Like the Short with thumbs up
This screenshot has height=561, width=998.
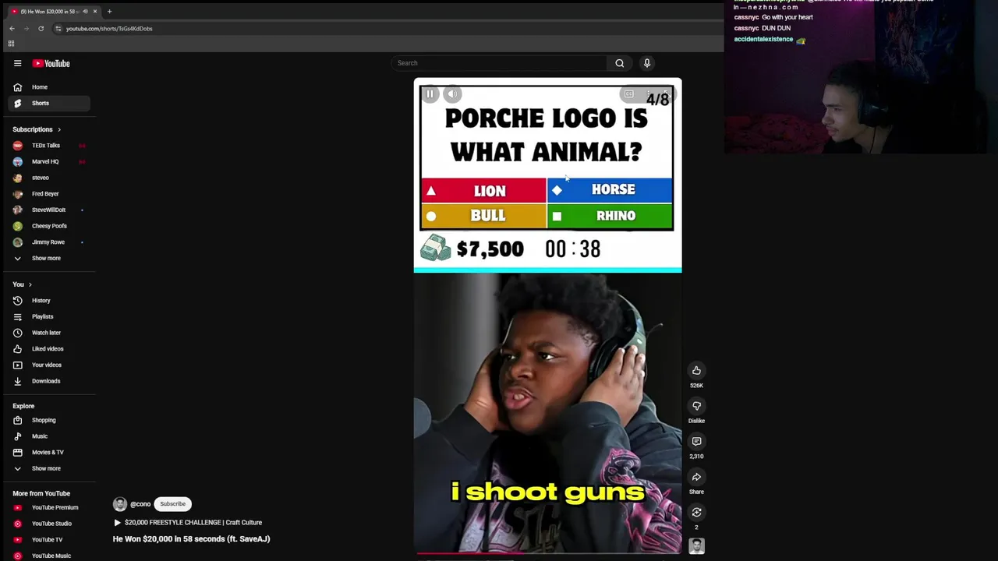(696, 371)
